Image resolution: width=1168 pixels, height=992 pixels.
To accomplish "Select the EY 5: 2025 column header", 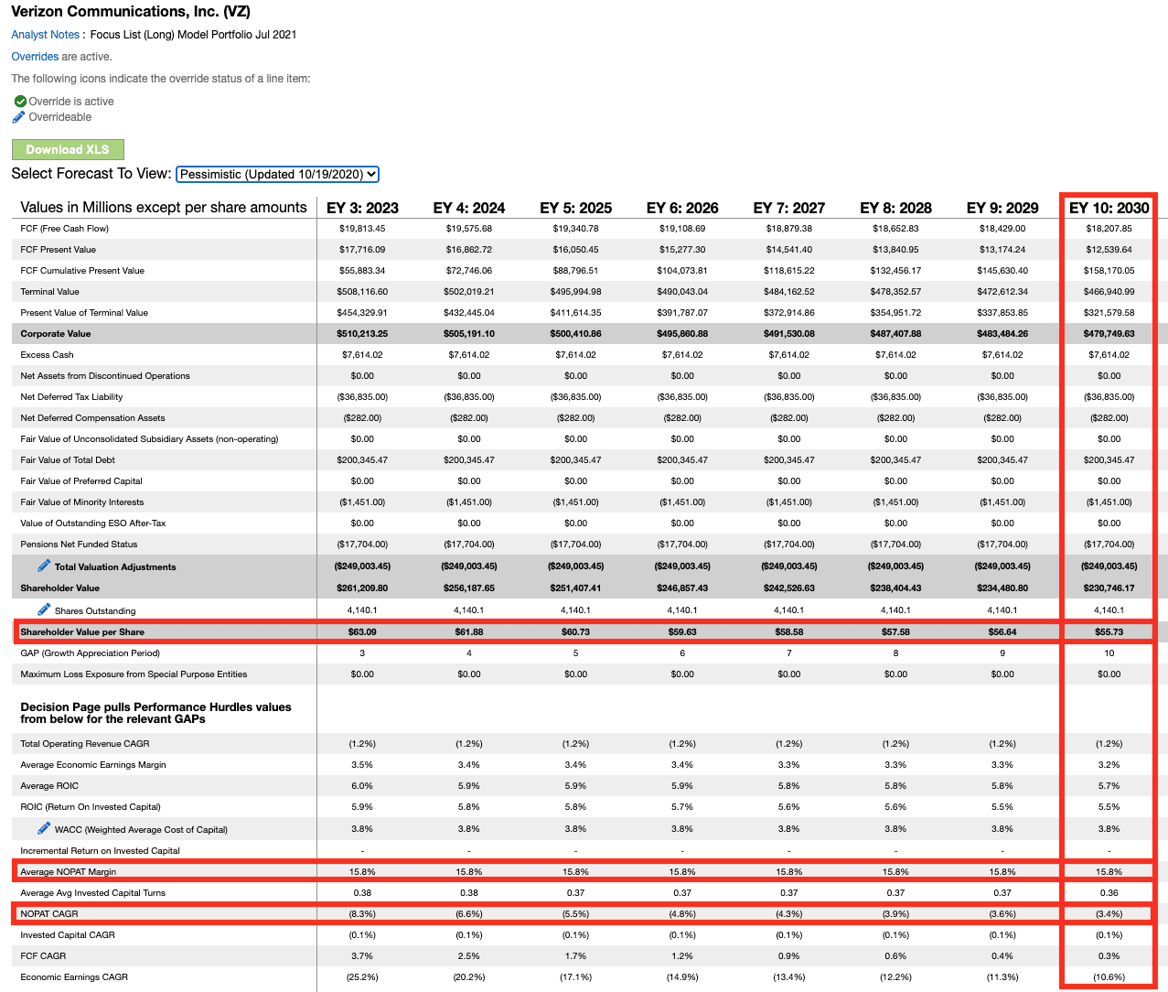I will (575, 208).
